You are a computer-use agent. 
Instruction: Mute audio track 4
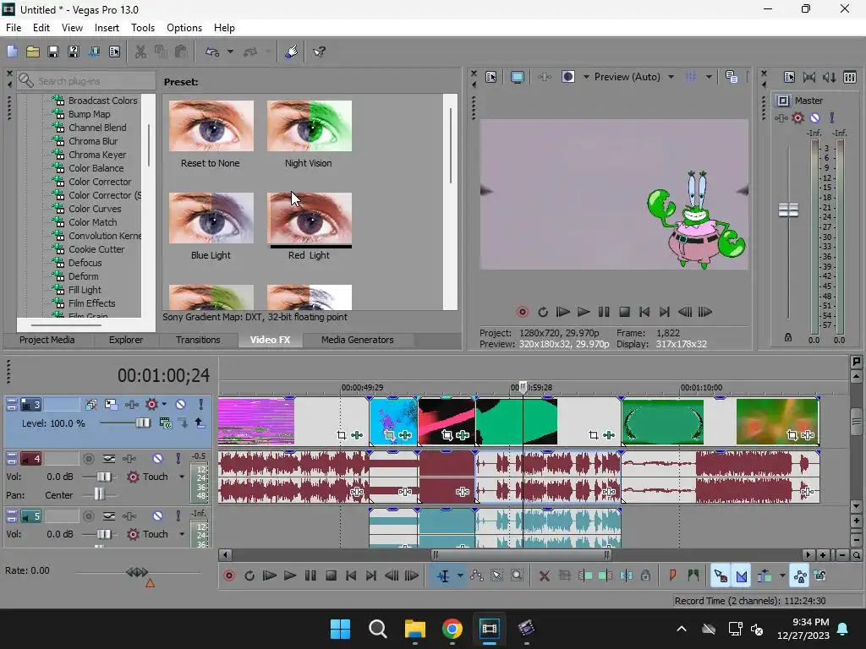(157, 459)
